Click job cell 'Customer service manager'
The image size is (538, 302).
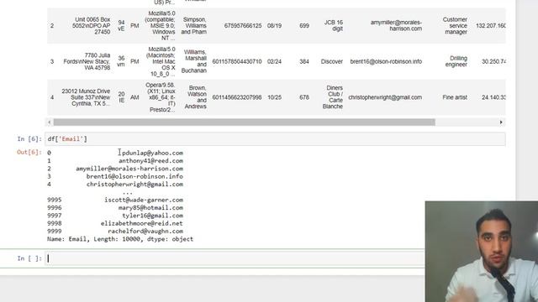pyautogui.click(x=455, y=26)
